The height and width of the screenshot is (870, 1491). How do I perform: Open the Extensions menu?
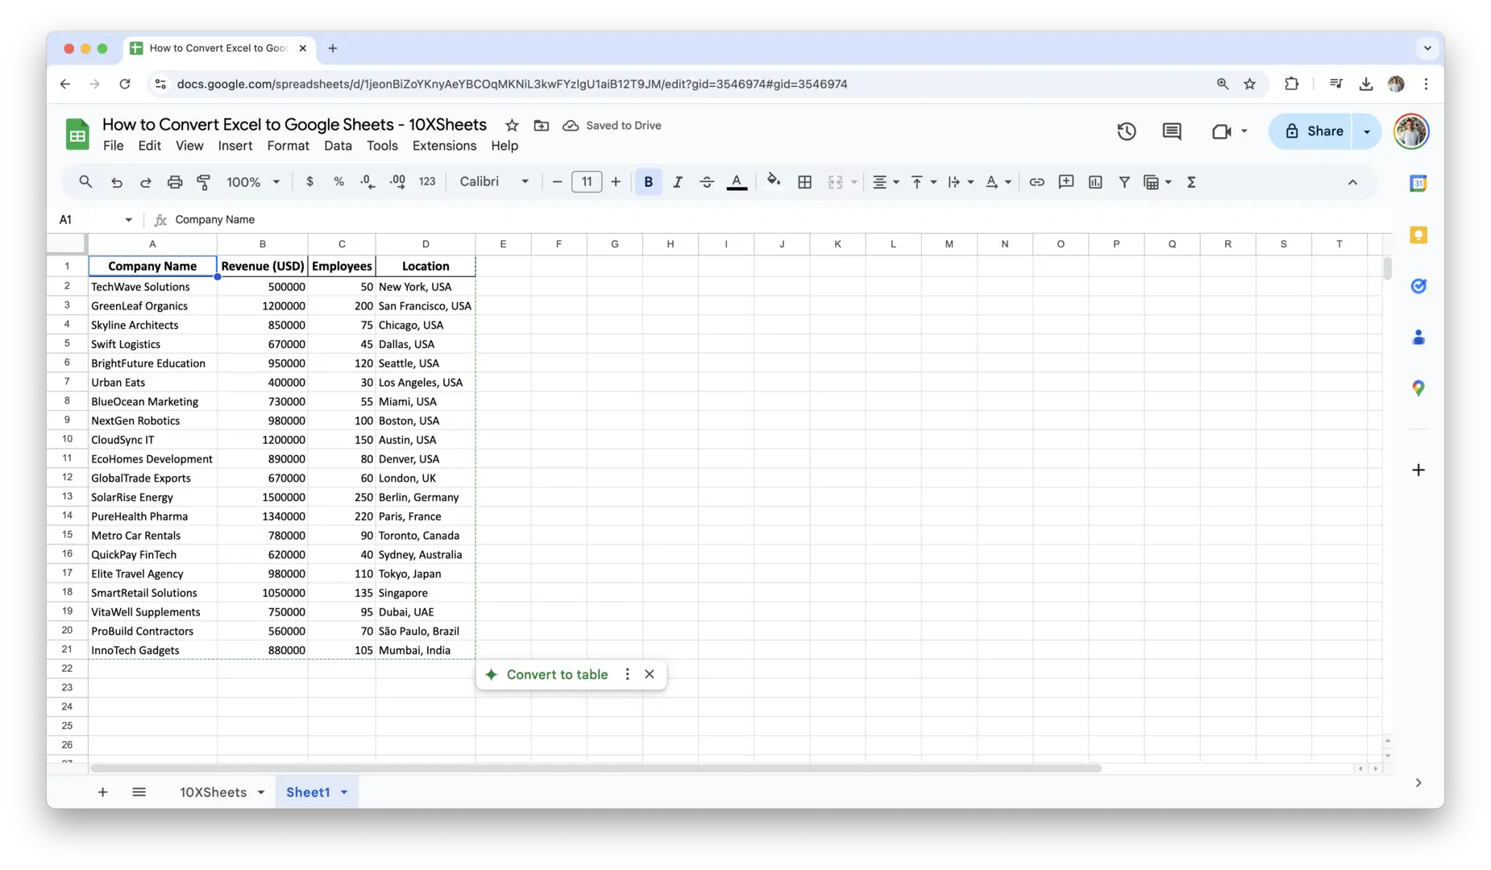[444, 146]
